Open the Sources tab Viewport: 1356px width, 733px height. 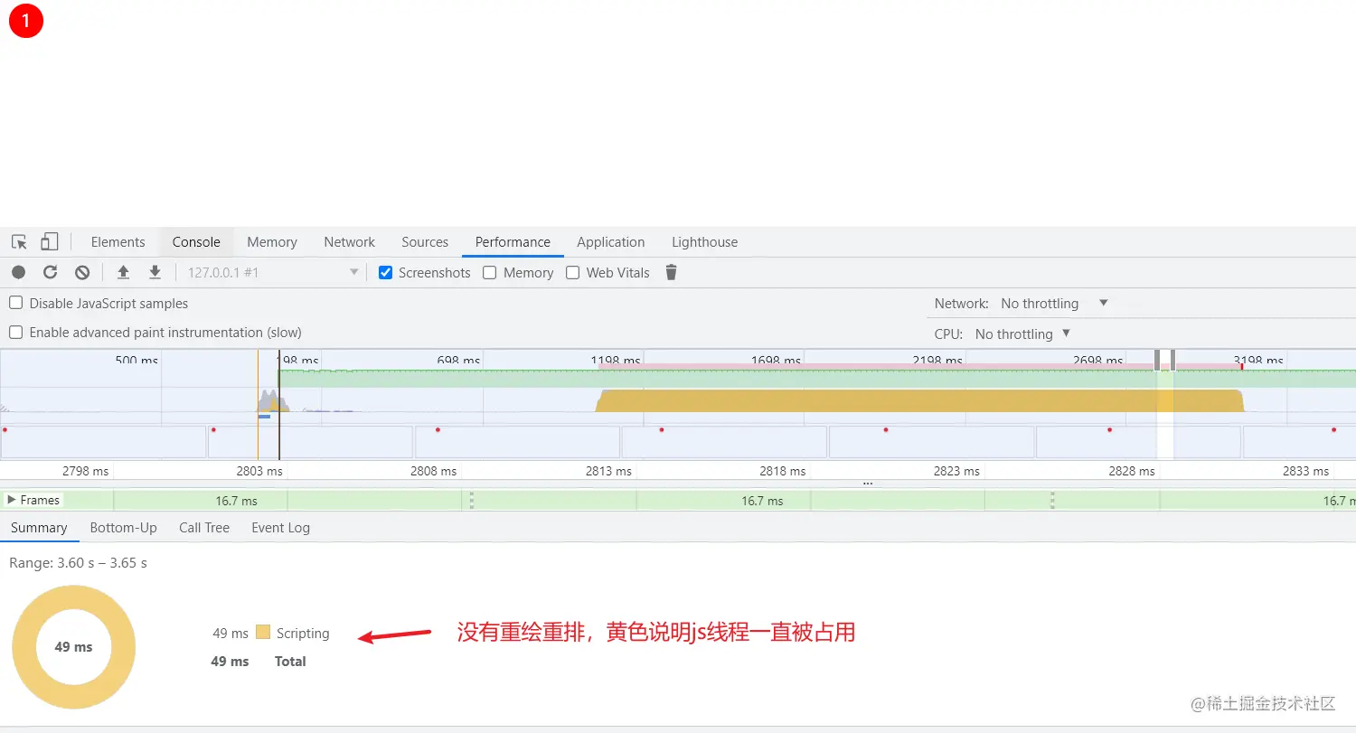click(x=425, y=242)
